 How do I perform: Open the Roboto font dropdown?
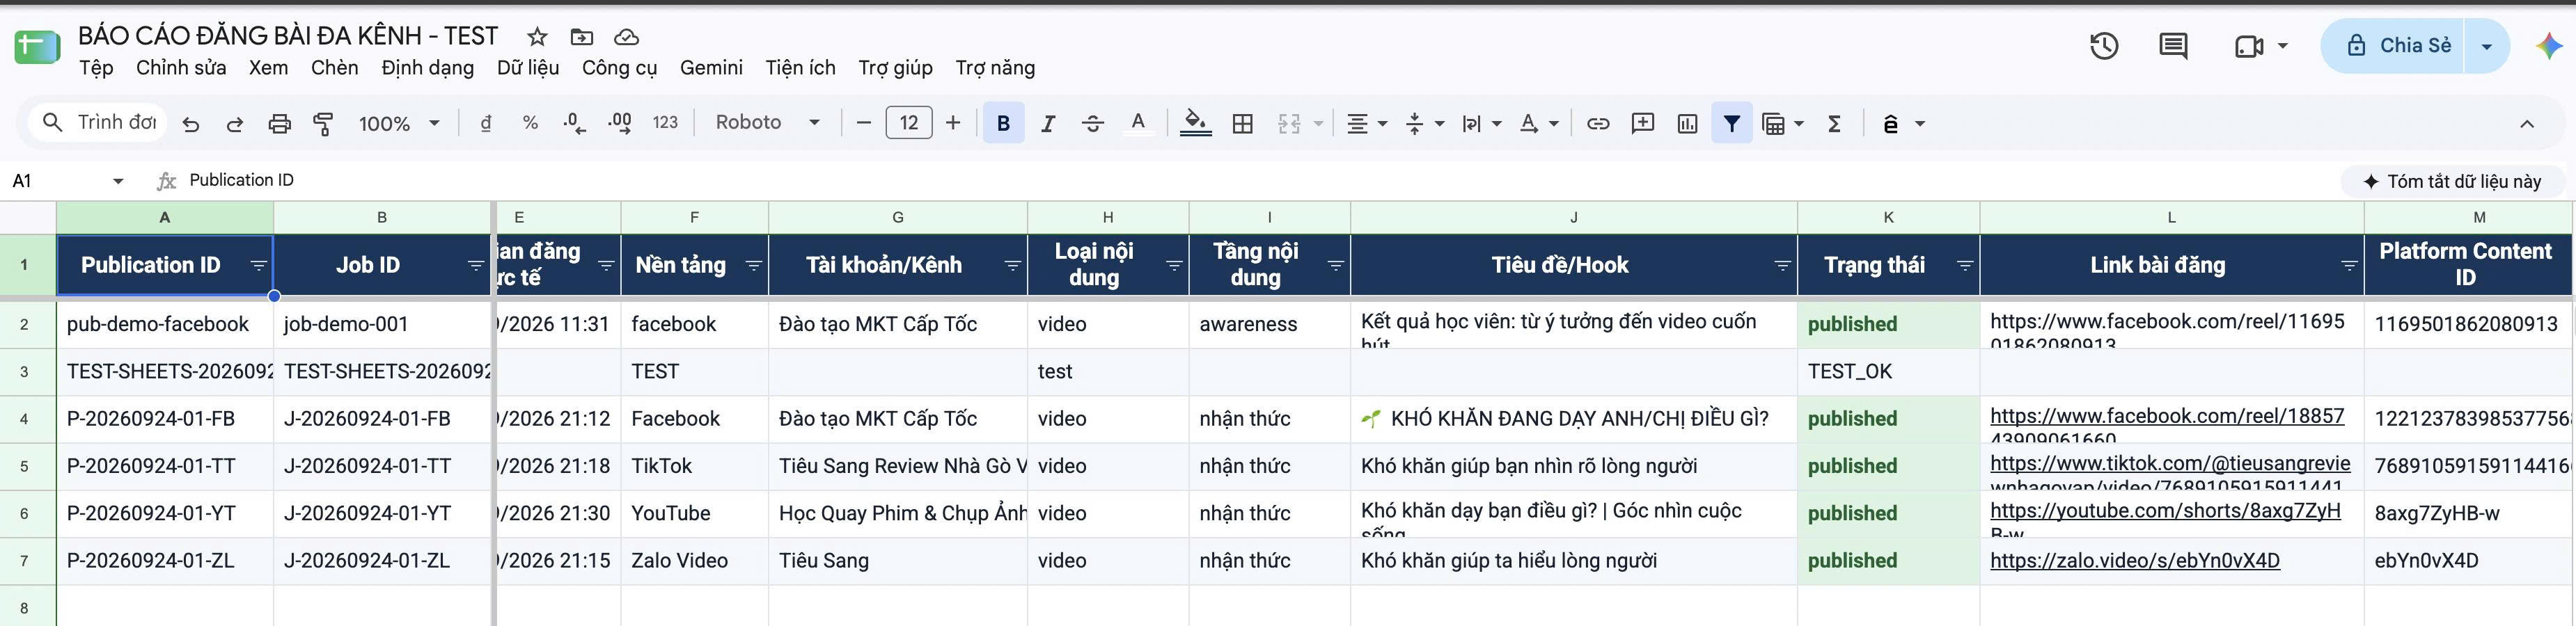click(767, 123)
